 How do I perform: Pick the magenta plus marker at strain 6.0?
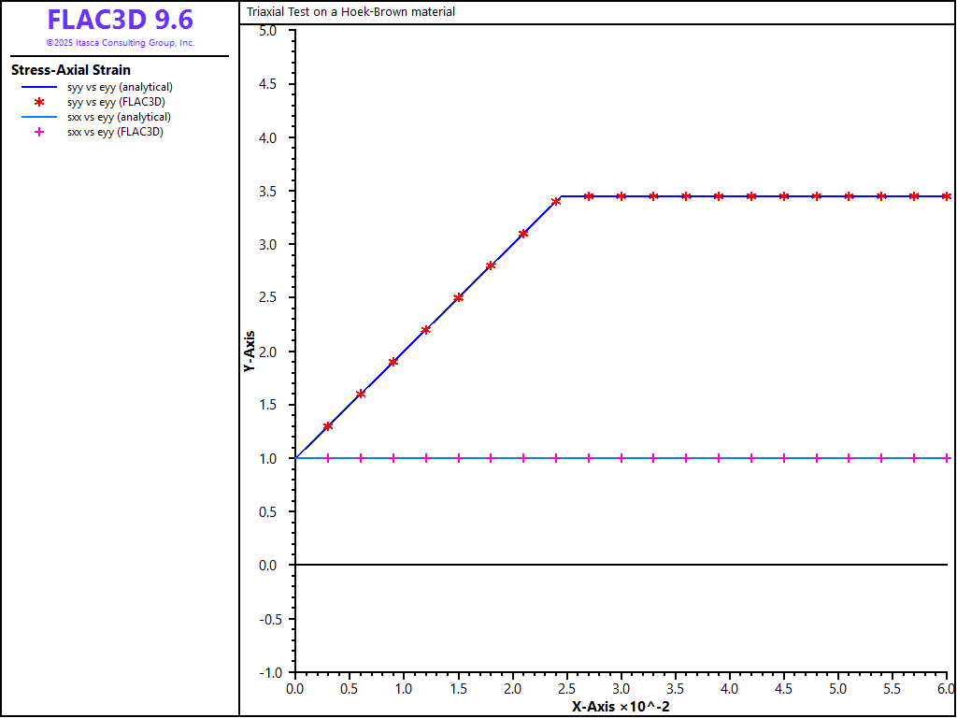click(x=947, y=458)
